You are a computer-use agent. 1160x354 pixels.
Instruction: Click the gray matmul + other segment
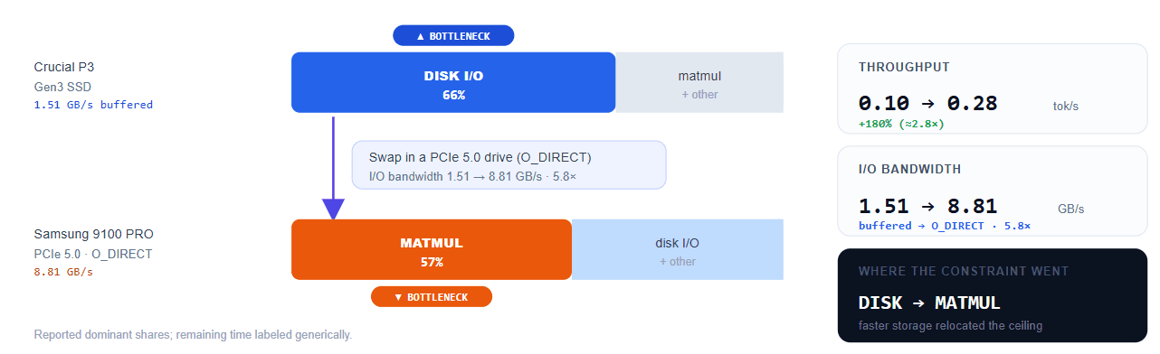pos(699,82)
